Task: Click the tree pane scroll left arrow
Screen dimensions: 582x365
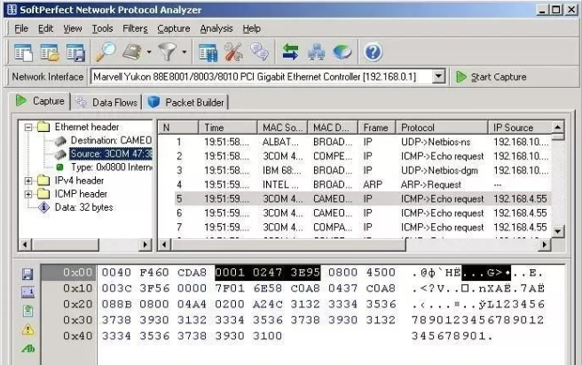Action: click(x=25, y=245)
